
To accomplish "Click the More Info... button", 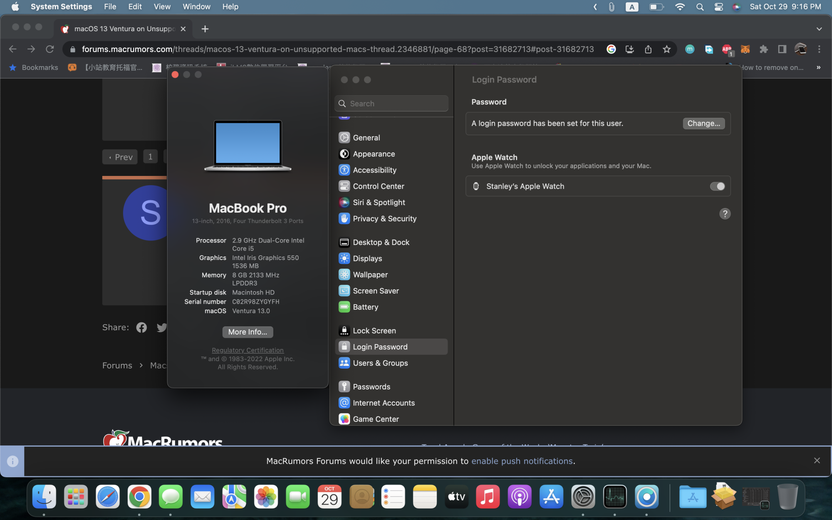I will click(x=248, y=332).
